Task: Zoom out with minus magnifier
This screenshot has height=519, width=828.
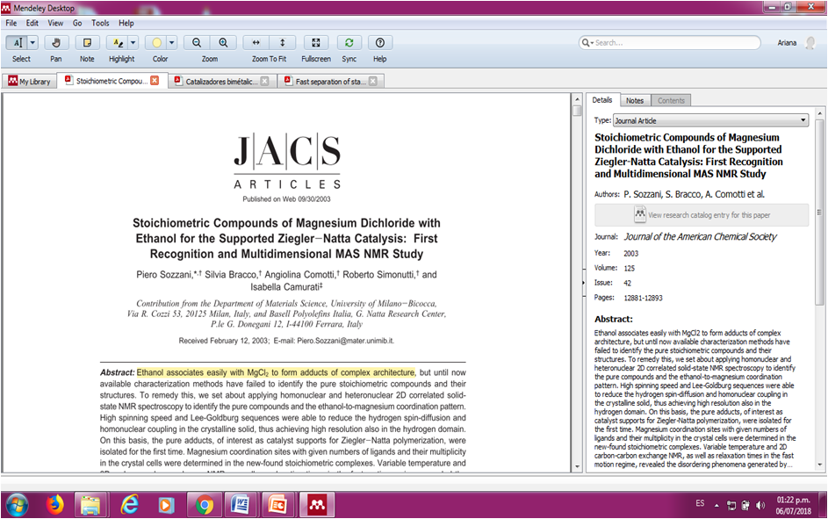Action: 197,43
